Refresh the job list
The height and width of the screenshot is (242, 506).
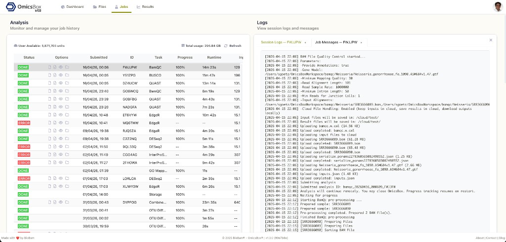click(232, 46)
